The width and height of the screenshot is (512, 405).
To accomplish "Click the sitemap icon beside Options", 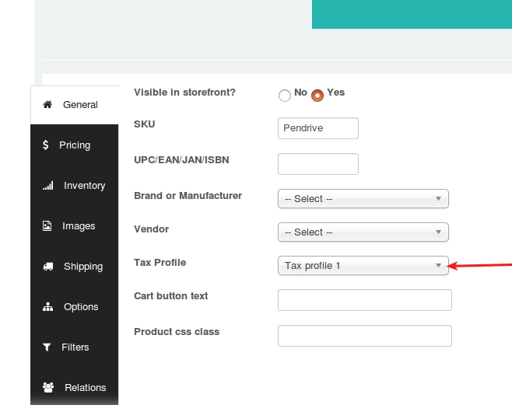I will [47, 307].
